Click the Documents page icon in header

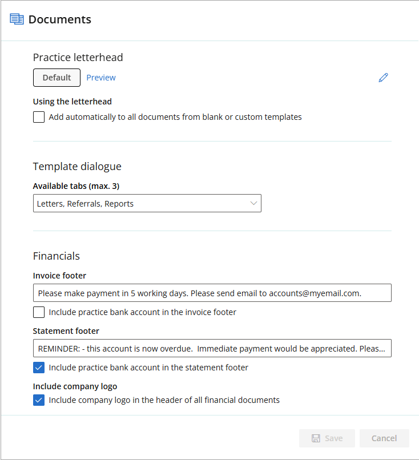point(17,19)
